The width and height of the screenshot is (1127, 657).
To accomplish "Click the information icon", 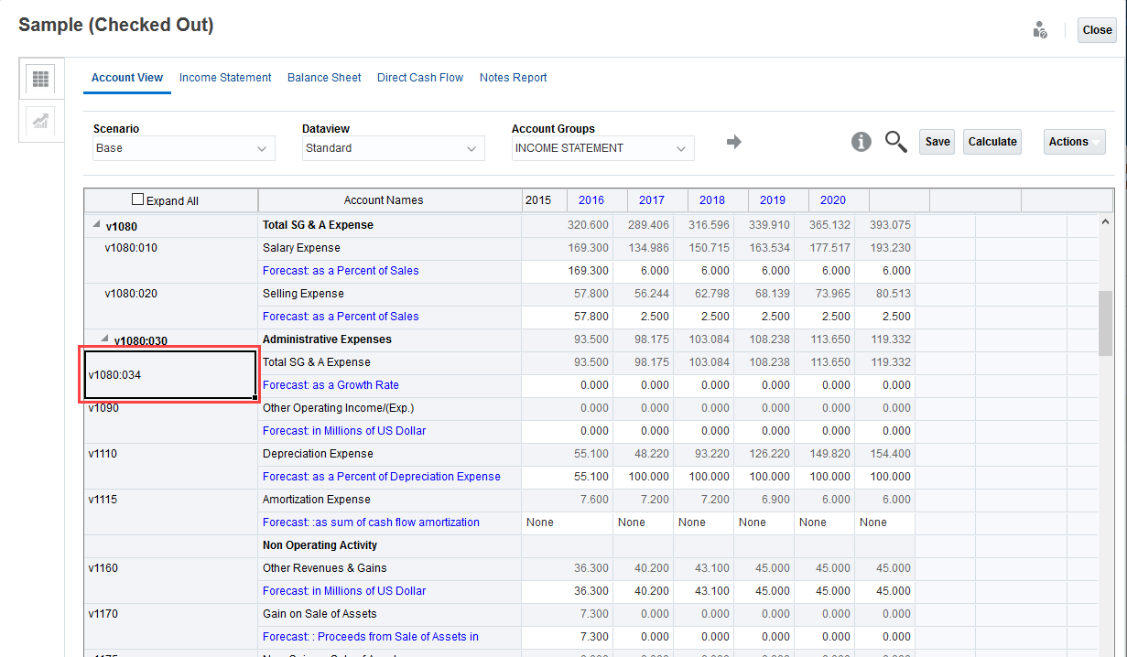I will coord(861,142).
